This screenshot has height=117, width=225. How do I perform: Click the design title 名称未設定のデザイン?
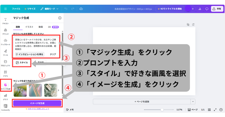point(125,9)
